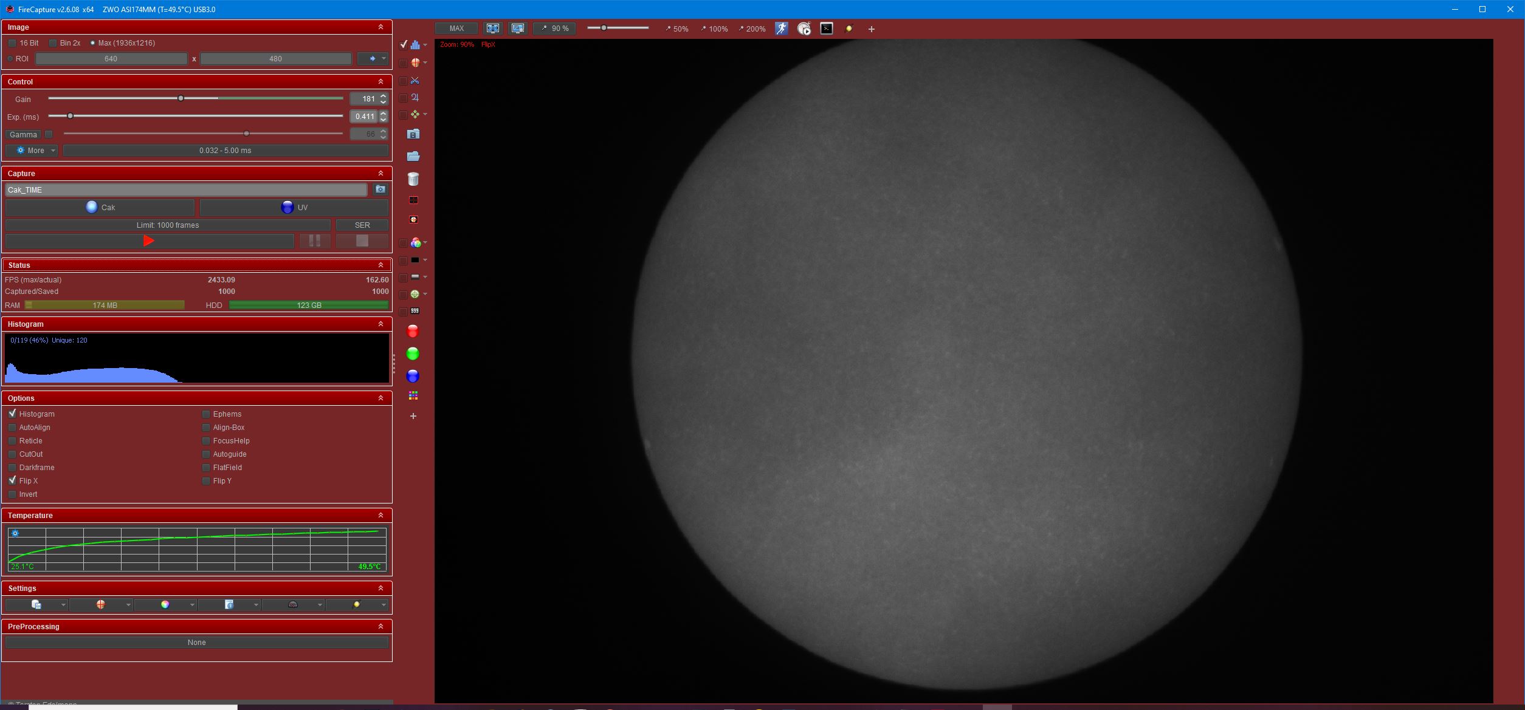This screenshot has width=1525, height=710.
Task: Click the MAX button in top toolbar
Action: pos(456,29)
